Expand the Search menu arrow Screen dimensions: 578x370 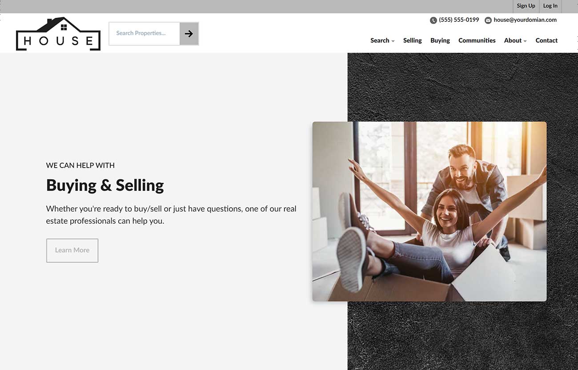[x=393, y=41]
